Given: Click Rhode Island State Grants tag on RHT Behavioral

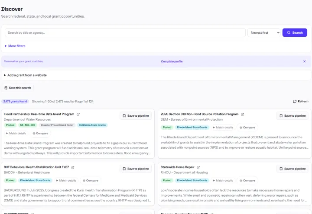Looking at the screenshot, I should [35, 180].
